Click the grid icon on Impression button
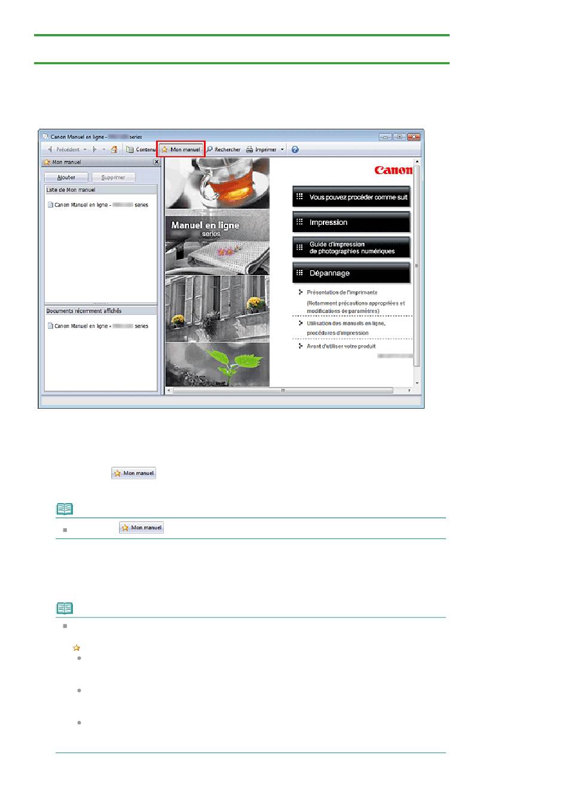 300,221
